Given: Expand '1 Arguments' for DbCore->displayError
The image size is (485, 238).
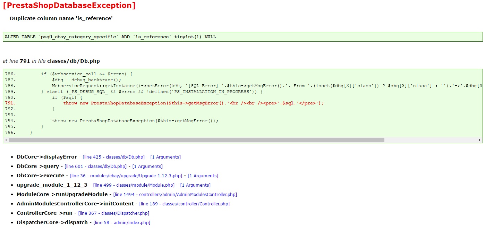Looking at the screenshot, I should click(x=165, y=157).
